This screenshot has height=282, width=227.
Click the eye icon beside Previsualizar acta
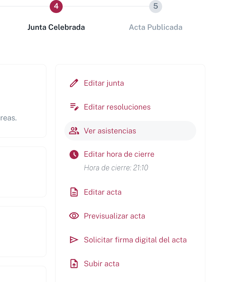[74, 216]
